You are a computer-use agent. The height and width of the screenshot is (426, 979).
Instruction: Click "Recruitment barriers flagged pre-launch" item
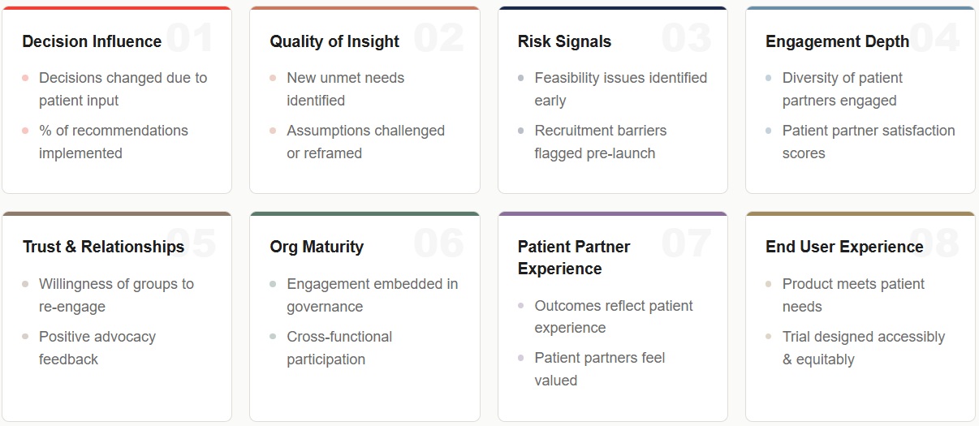[600, 142]
